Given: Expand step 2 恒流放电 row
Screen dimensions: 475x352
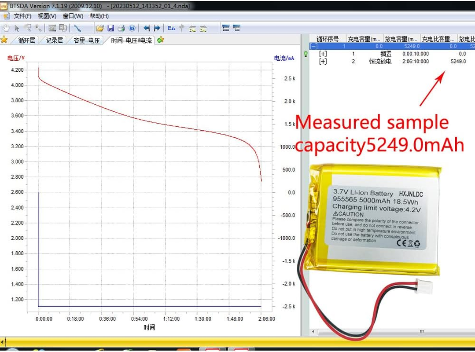Looking at the screenshot, I should [x=323, y=62].
